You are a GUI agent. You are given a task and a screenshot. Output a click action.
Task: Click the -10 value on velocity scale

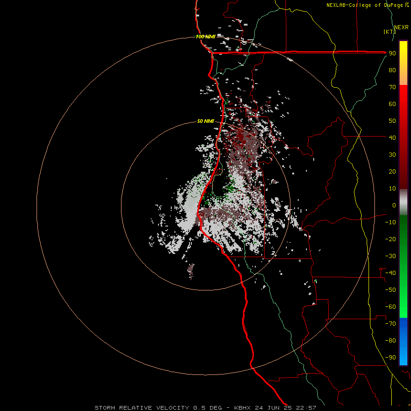tap(390, 222)
